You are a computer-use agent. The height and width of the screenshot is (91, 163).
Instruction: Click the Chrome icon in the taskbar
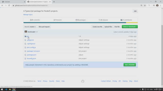pos(14,89)
